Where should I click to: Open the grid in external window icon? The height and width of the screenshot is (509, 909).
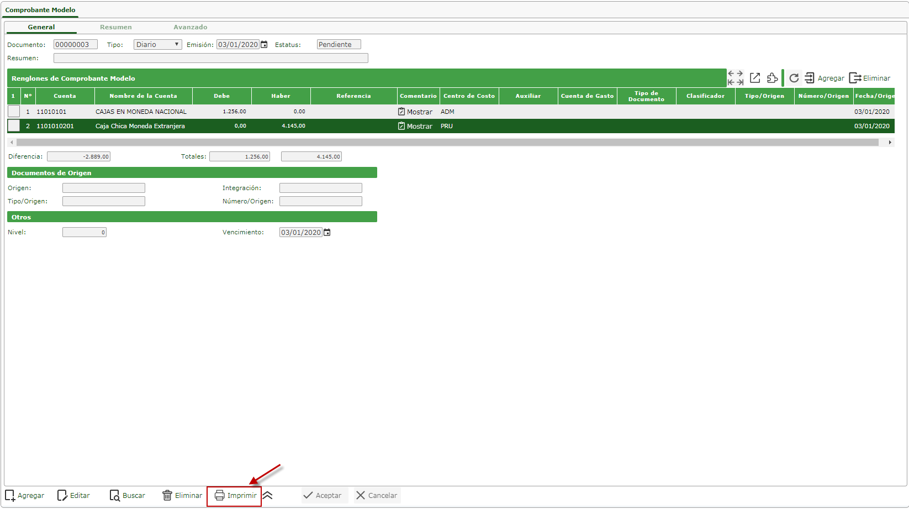pyautogui.click(x=755, y=78)
